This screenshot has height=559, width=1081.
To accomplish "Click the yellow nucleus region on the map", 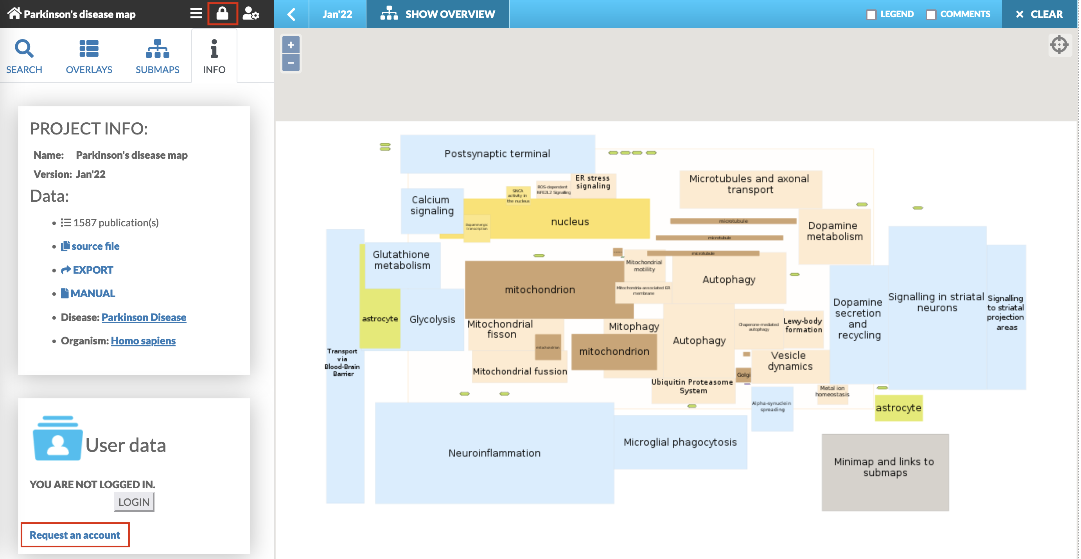I will click(569, 221).
